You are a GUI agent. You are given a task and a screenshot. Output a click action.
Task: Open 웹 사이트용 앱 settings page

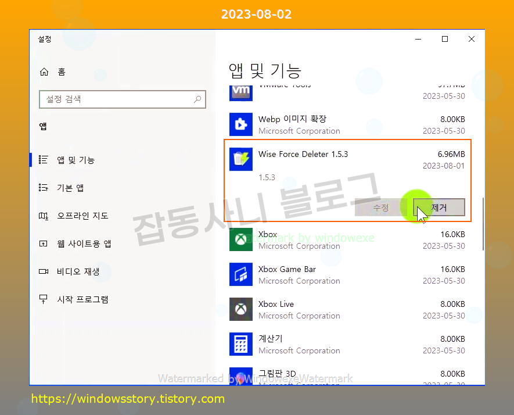[x=84, y=244]
